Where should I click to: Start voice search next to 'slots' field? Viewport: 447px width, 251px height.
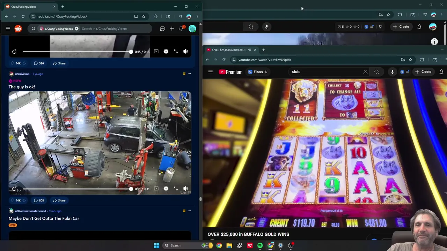click(393, 72)
